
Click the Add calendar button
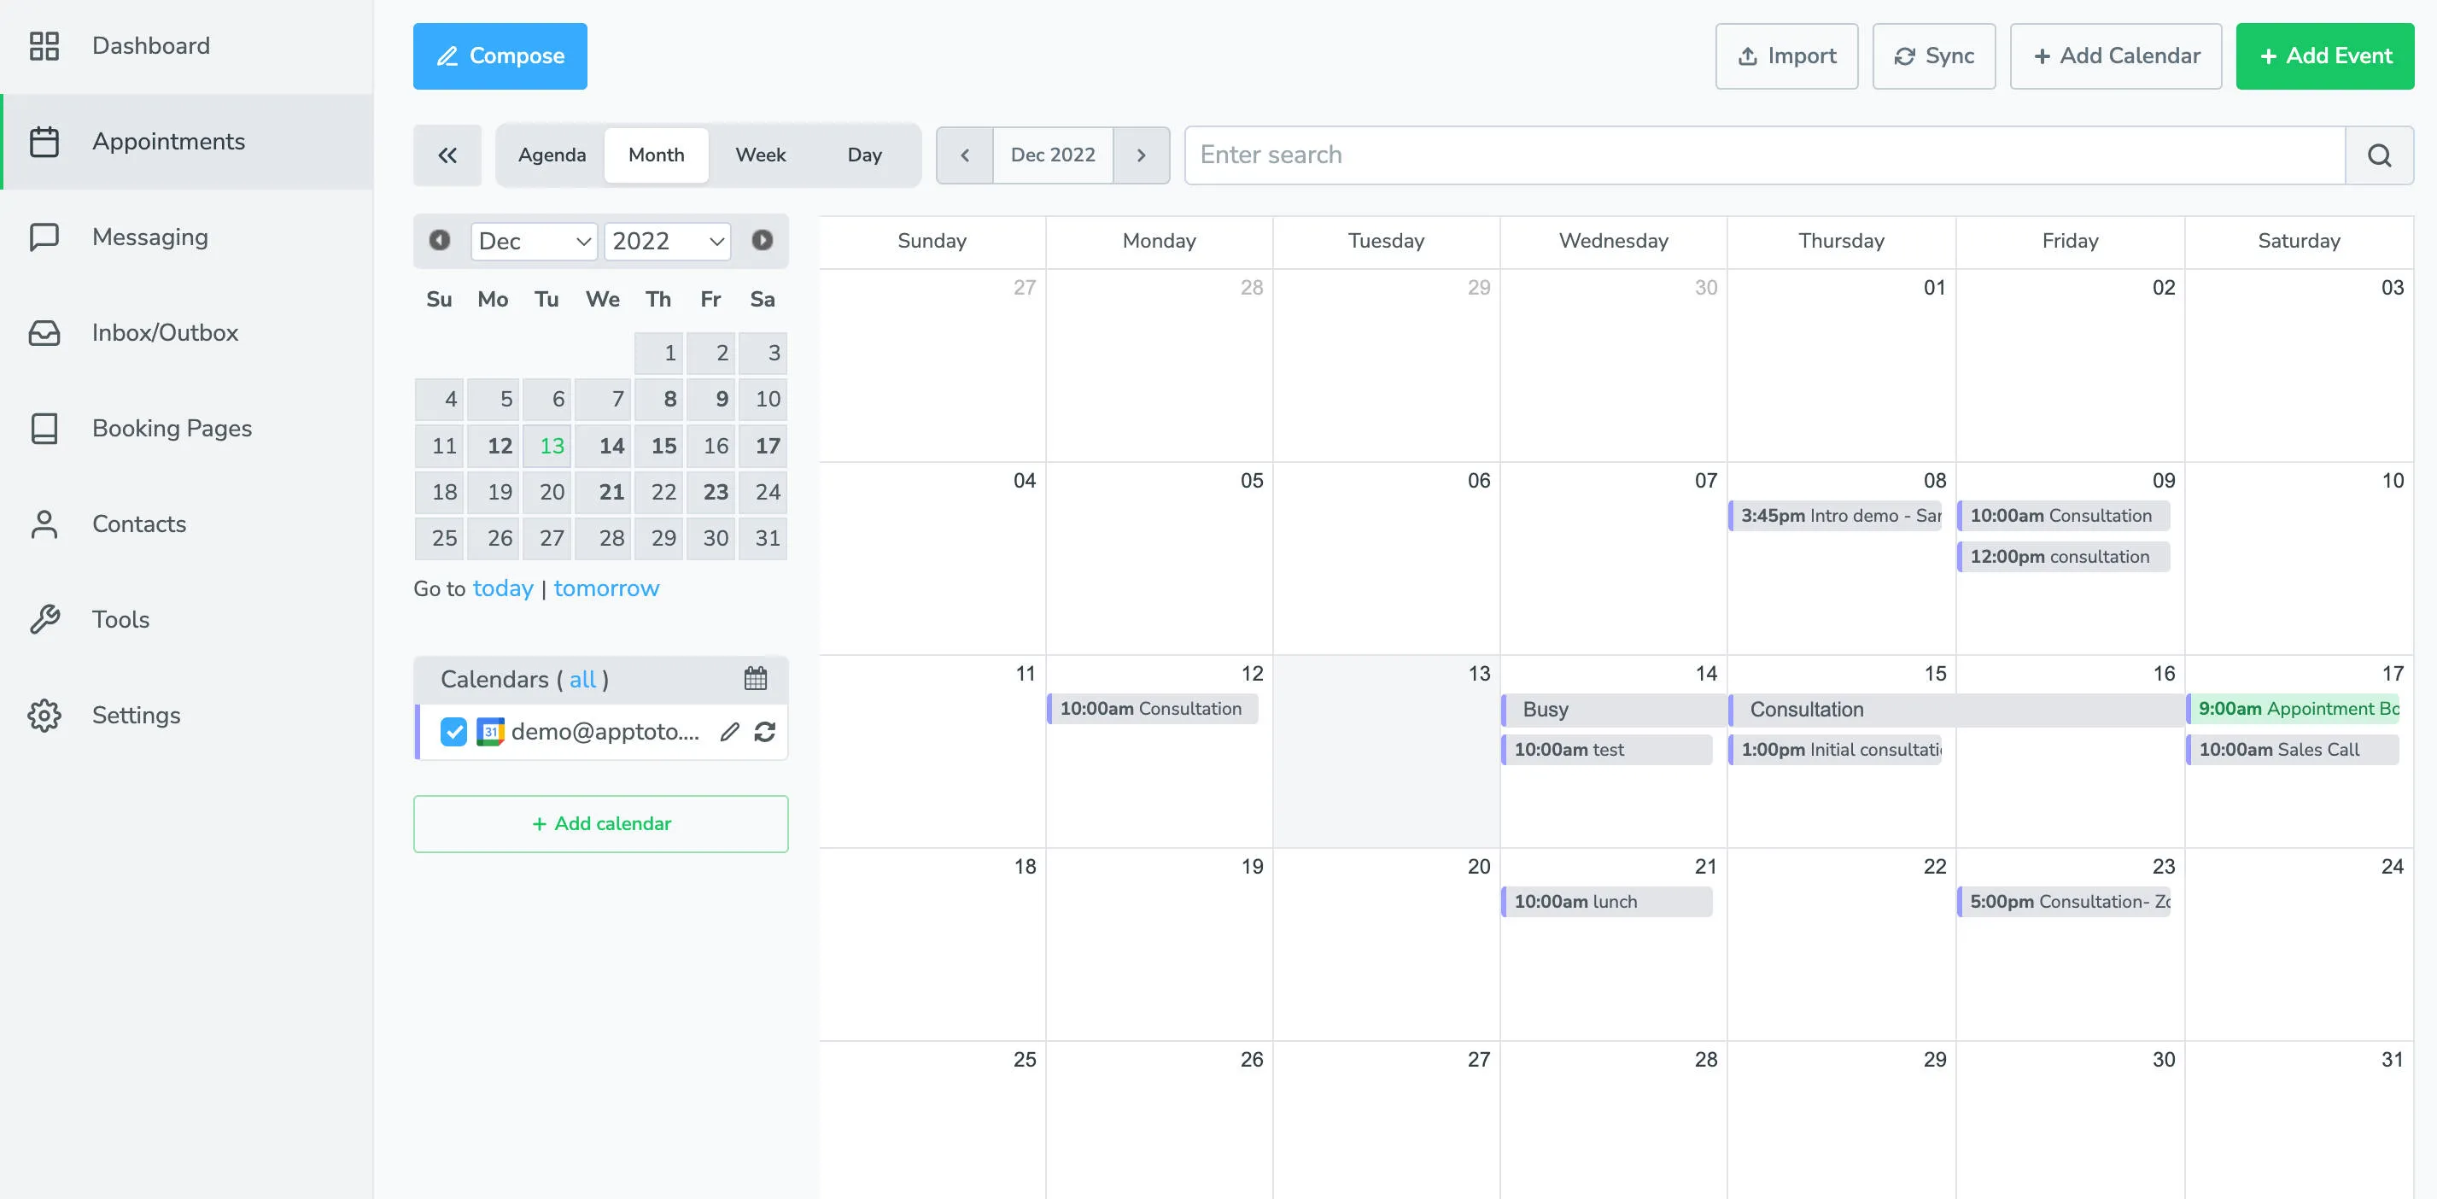[599, 823]
